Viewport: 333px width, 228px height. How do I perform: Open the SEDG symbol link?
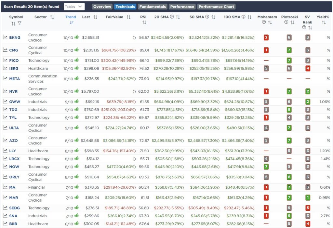[x=14, y=208]
